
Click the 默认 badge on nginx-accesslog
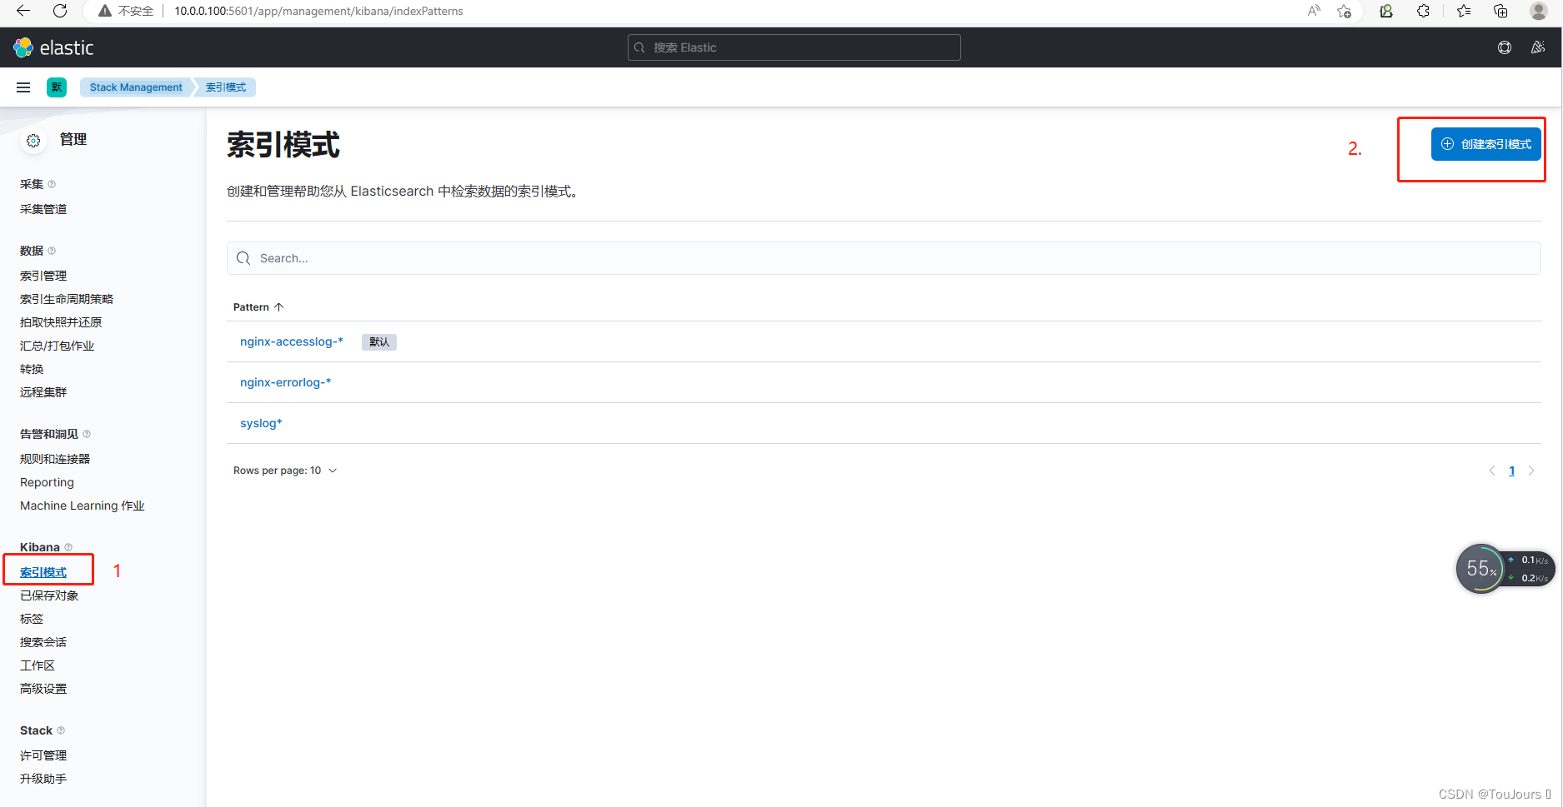click(379, 342)
